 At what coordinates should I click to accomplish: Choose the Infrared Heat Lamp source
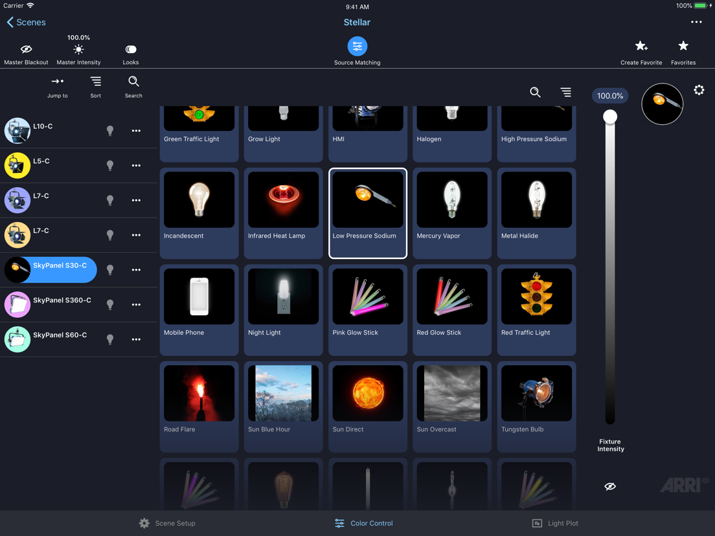(x=283, y=214)
